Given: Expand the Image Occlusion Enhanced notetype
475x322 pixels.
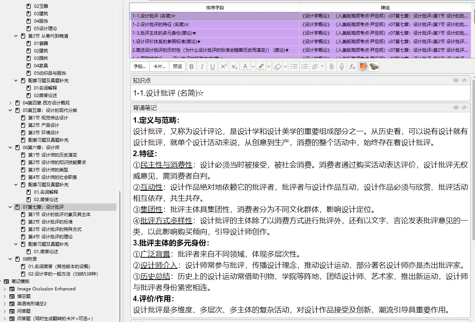Looking at the screenshot, I should [4, 289].
